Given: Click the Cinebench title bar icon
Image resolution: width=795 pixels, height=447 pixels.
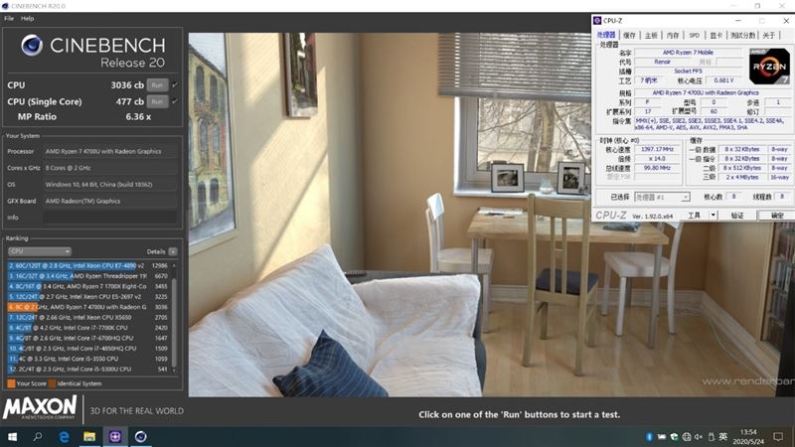Looking at the screenshot, I should click(x=5, y=6).
